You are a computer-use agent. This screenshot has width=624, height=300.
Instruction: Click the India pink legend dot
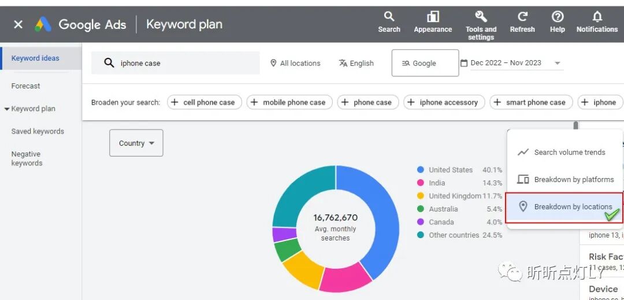pyautogui.click(x=420, y=183)
